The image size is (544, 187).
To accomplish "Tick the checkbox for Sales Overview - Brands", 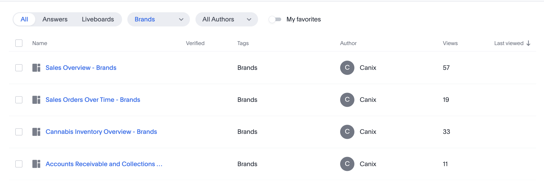I will (19, 68).
